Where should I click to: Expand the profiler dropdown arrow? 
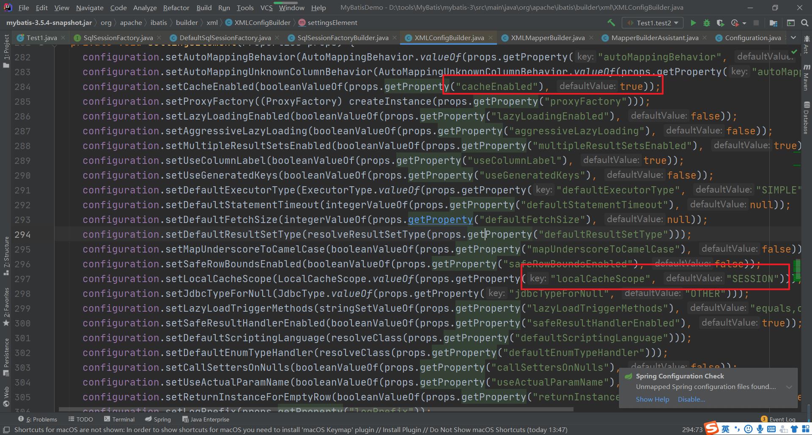click(x=744, y=23)
